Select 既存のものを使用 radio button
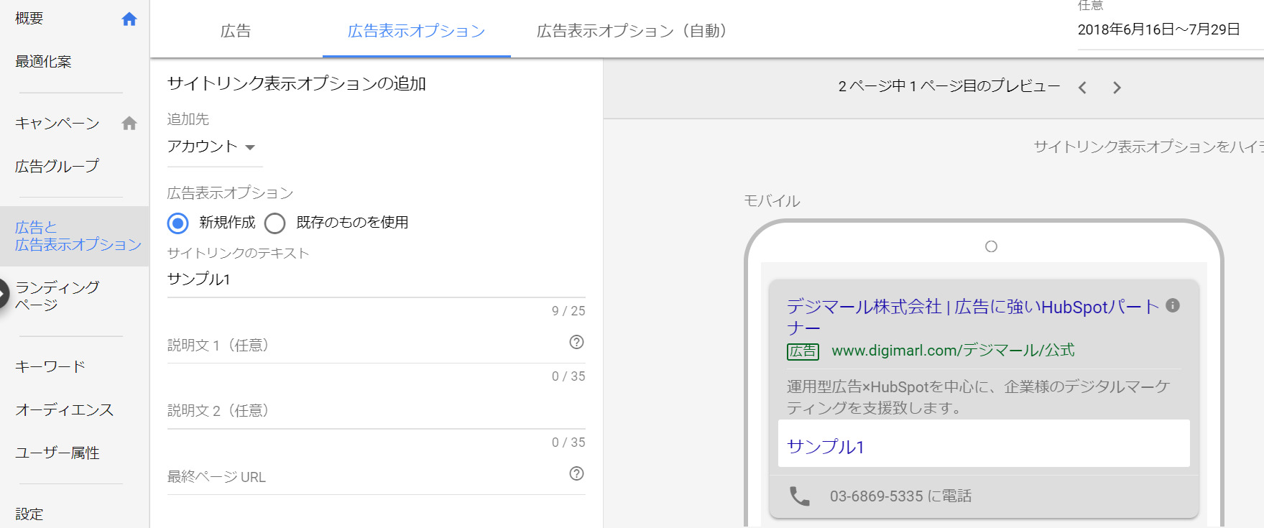Image resolution: width=1264 pixels, height=528 pixels. click(275, 223)
